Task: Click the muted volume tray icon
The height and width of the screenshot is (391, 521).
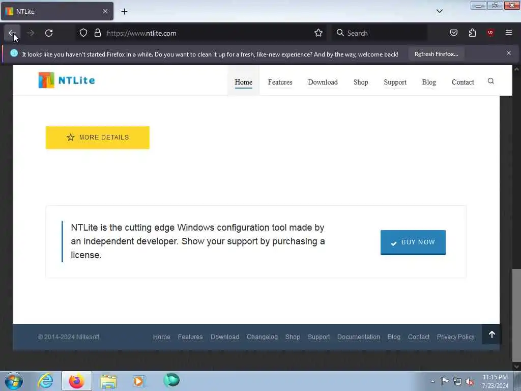Action: click(470, 382)
